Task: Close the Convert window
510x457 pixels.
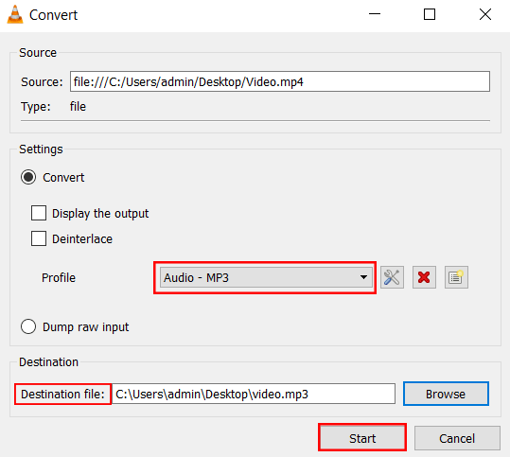Action: tap(485, 14)
